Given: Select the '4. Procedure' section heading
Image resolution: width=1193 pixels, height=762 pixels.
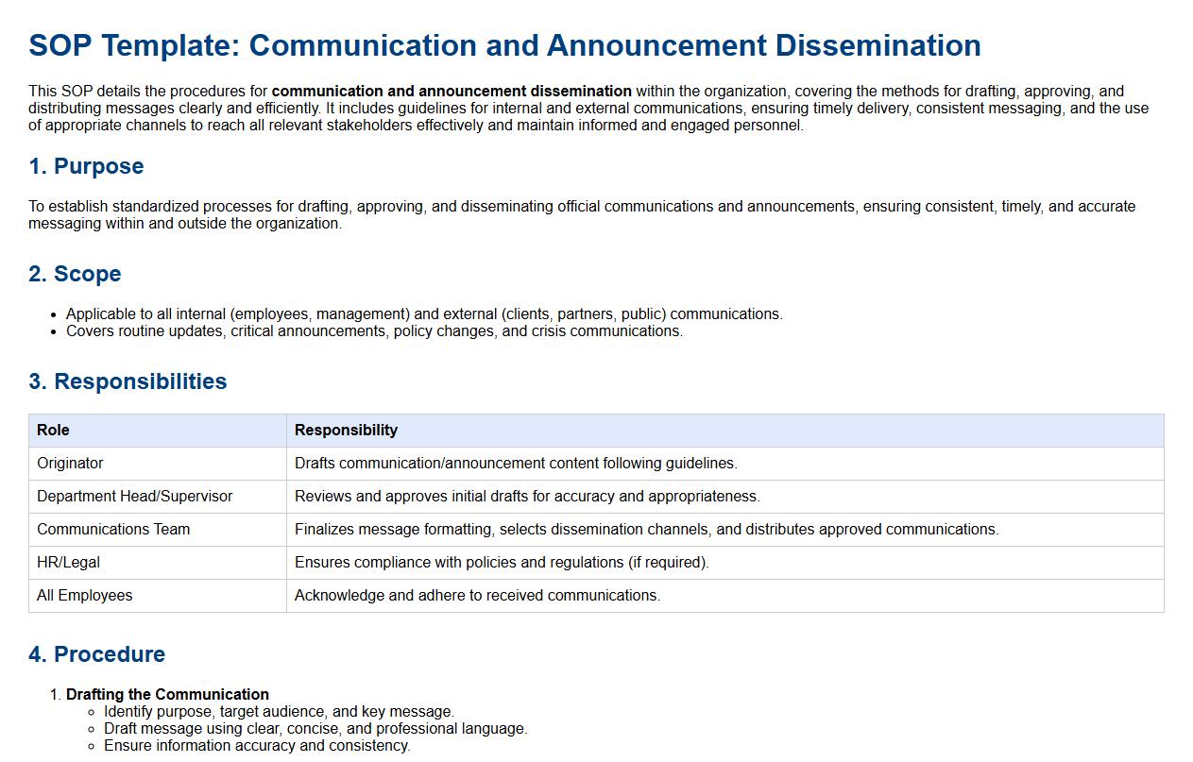Looking at the screenshot, I should click(96, 654).
